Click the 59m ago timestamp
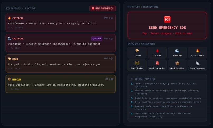 coord(108,58)
